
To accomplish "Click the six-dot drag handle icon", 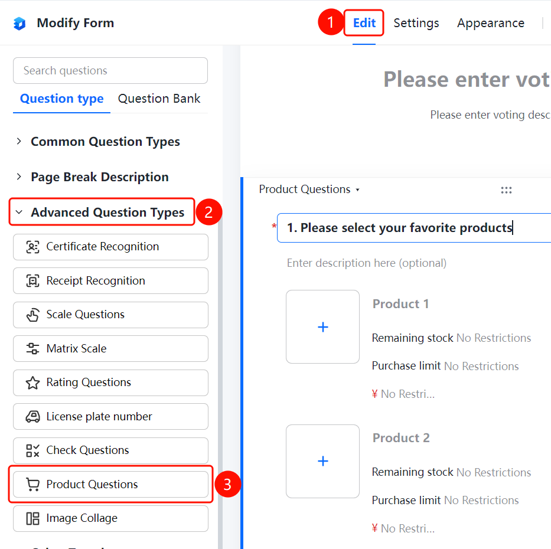I will pyautogui.click(x=506, y=190).
